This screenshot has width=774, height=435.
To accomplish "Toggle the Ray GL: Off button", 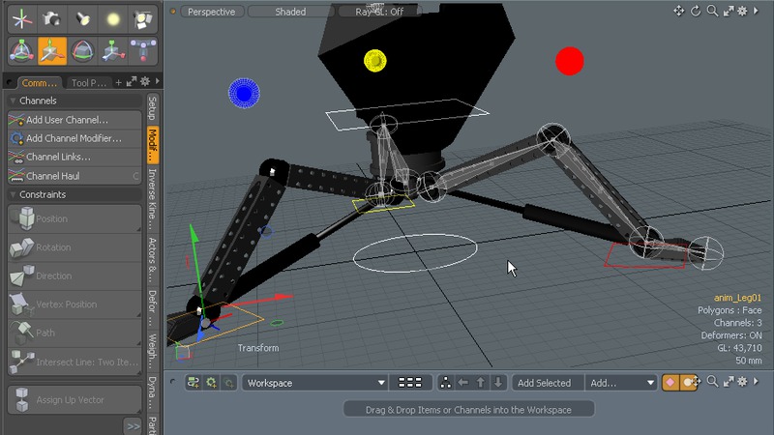I will tap(379, 12).
